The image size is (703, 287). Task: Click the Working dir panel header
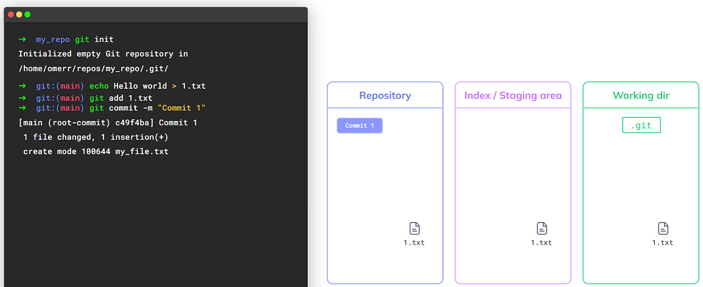pos(641,95)
